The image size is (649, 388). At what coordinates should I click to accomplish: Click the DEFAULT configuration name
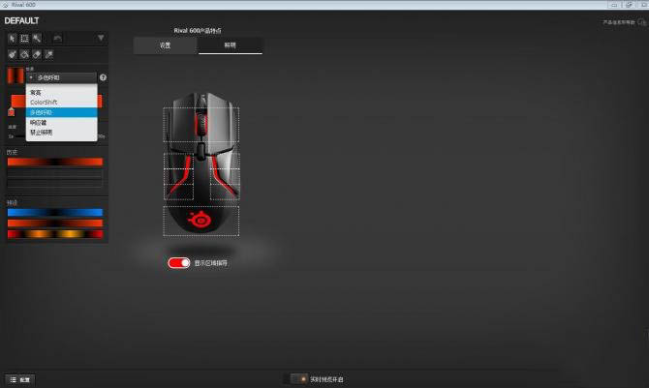pos(21,20)
